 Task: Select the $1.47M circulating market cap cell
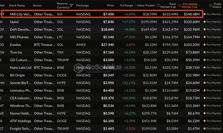(x=194, y=129)
